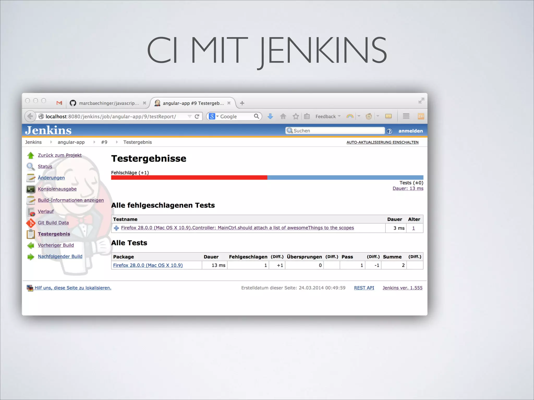This screenshot has height=400, width=534.
Task: Expand the breadcrumb arrow after Jenkins
Action: click(x=51, y=142)
